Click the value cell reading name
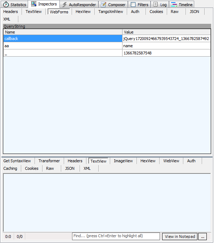The image size is (214, 243). point(166,46)
